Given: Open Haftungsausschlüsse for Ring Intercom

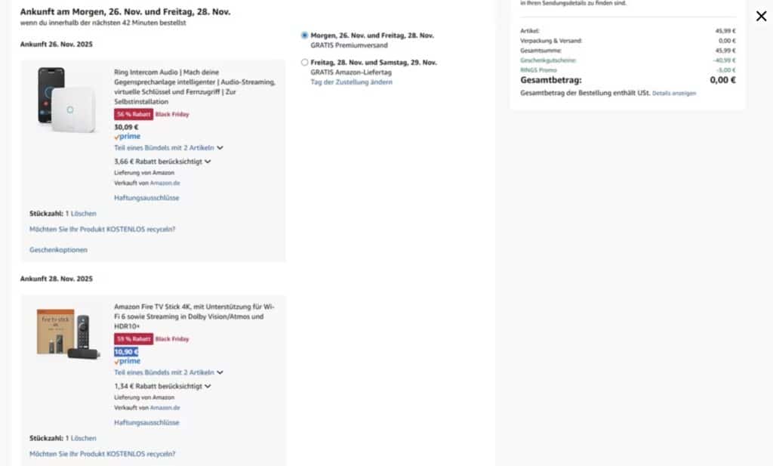Looking at the screenshot, I should pos(146,198).
